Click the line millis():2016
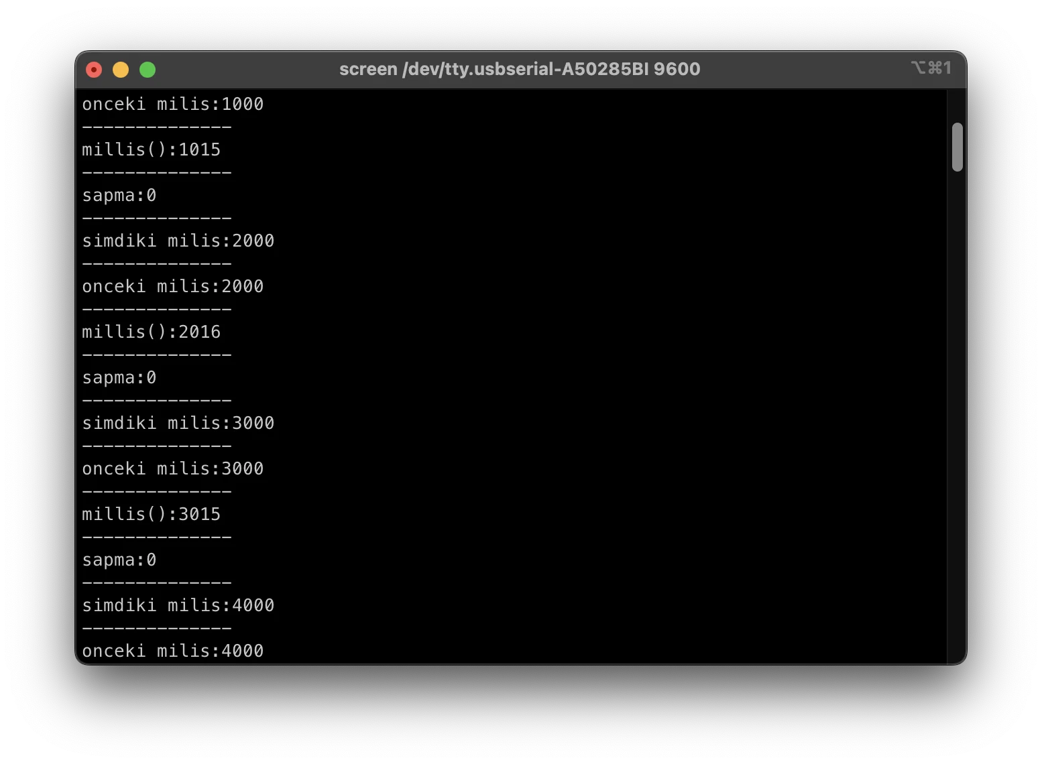Image resolution: width=1042 pixels, height=764 pixels. [152, 332]
